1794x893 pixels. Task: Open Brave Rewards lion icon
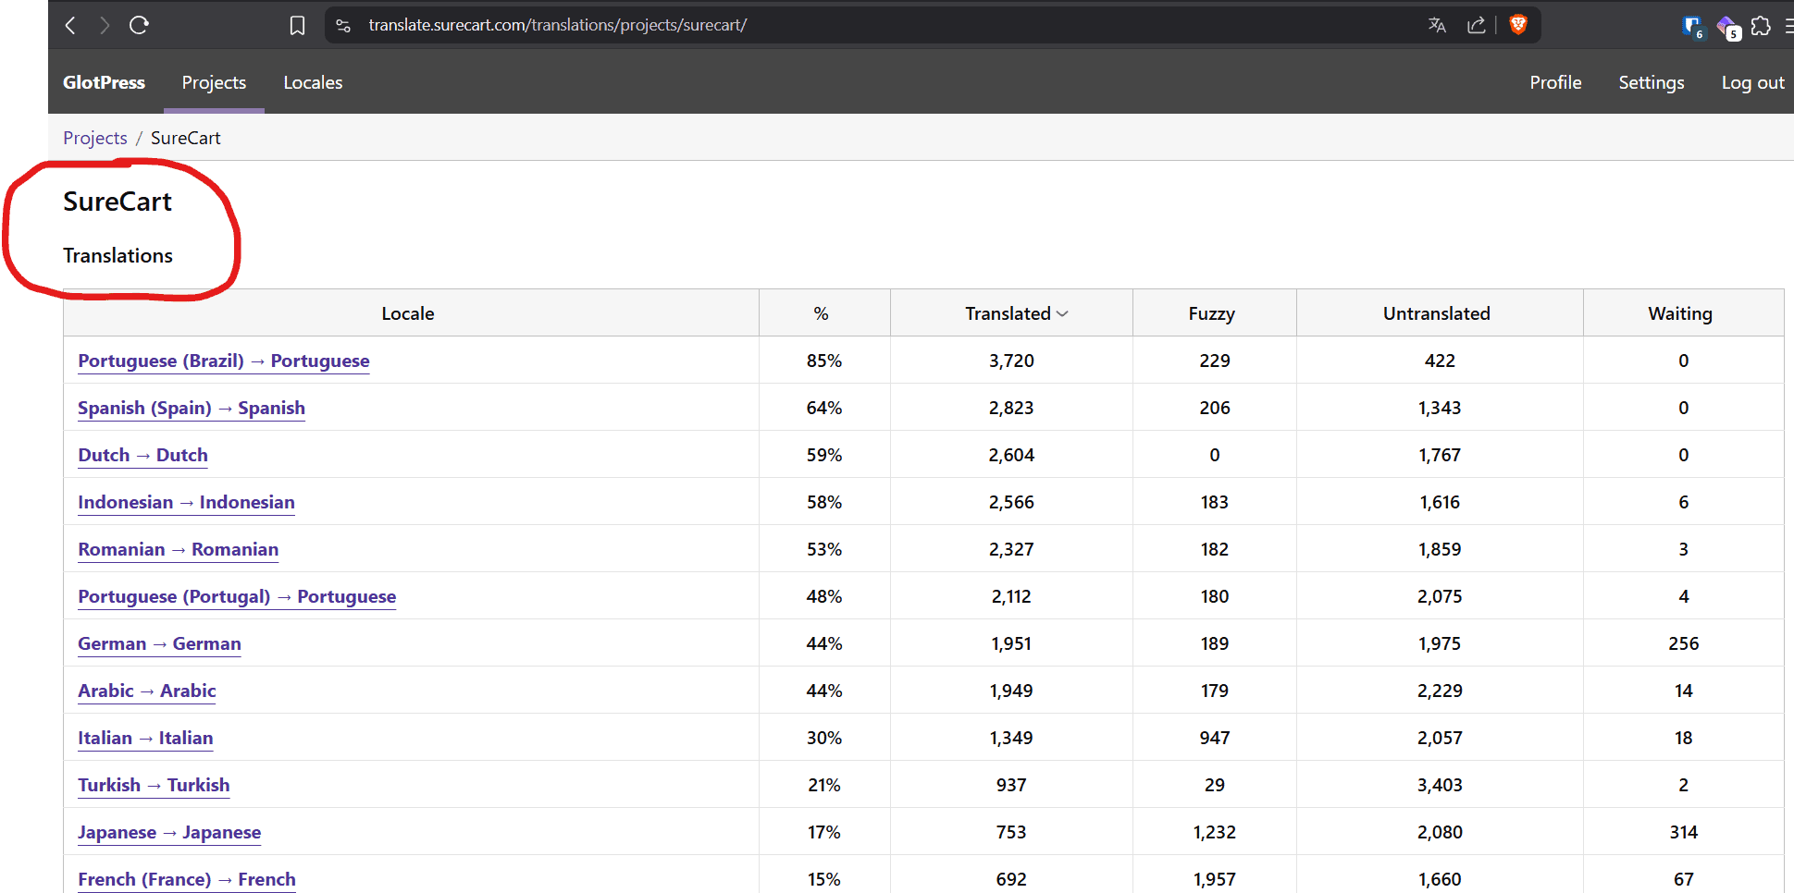[x=1518, y=25]
